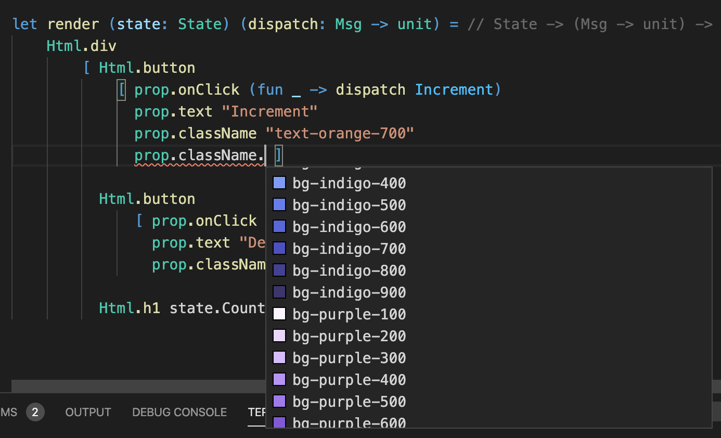The image size is (721, 438).
Task: Click the bg-indigo-600 swatch
Action: (279, 226)
